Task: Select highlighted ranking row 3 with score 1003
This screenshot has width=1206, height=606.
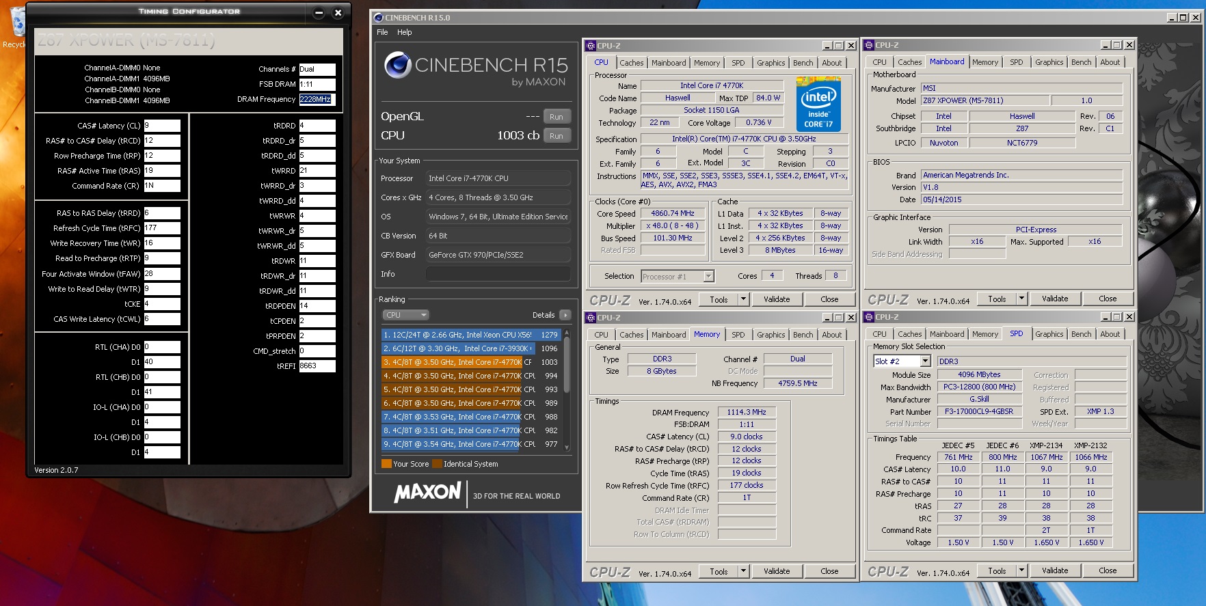Action: pos(471,362)
